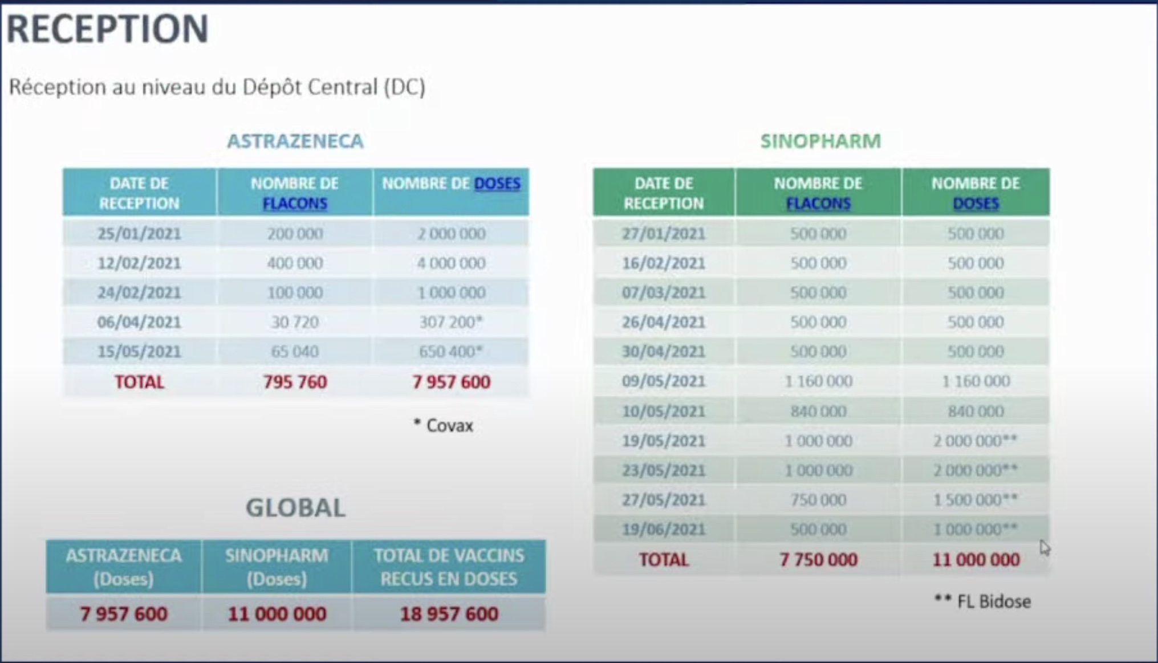Viewport: 1158px width, 663px height.
Task: Click global total 18 957 600 cell
Action: (449, 614)
